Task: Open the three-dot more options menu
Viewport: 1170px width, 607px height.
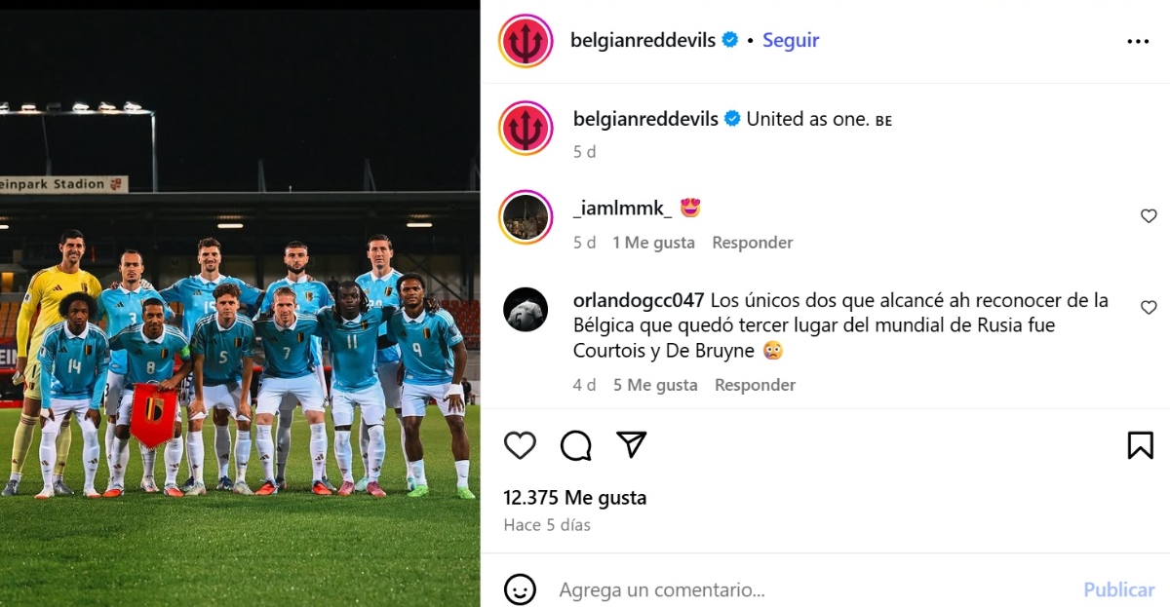Action: point(1138,41)
